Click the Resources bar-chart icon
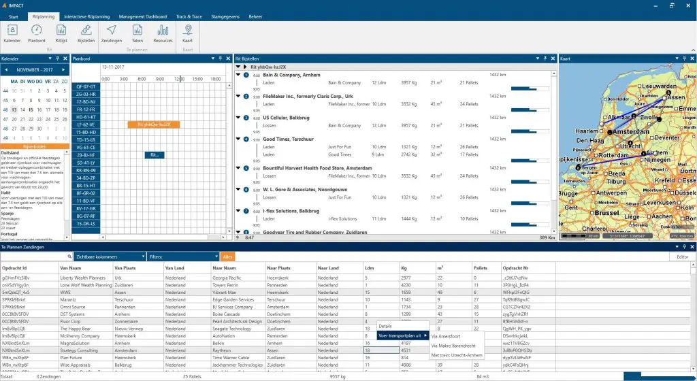This screenshot has height=381, width=697. click(x=163, y=32)
